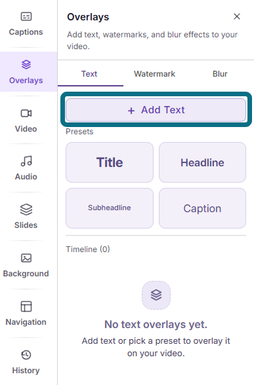The width and height of the screenshot is (254, 385).
Task: Open the Video sidebar panel
Action: [x=26, y=120]
